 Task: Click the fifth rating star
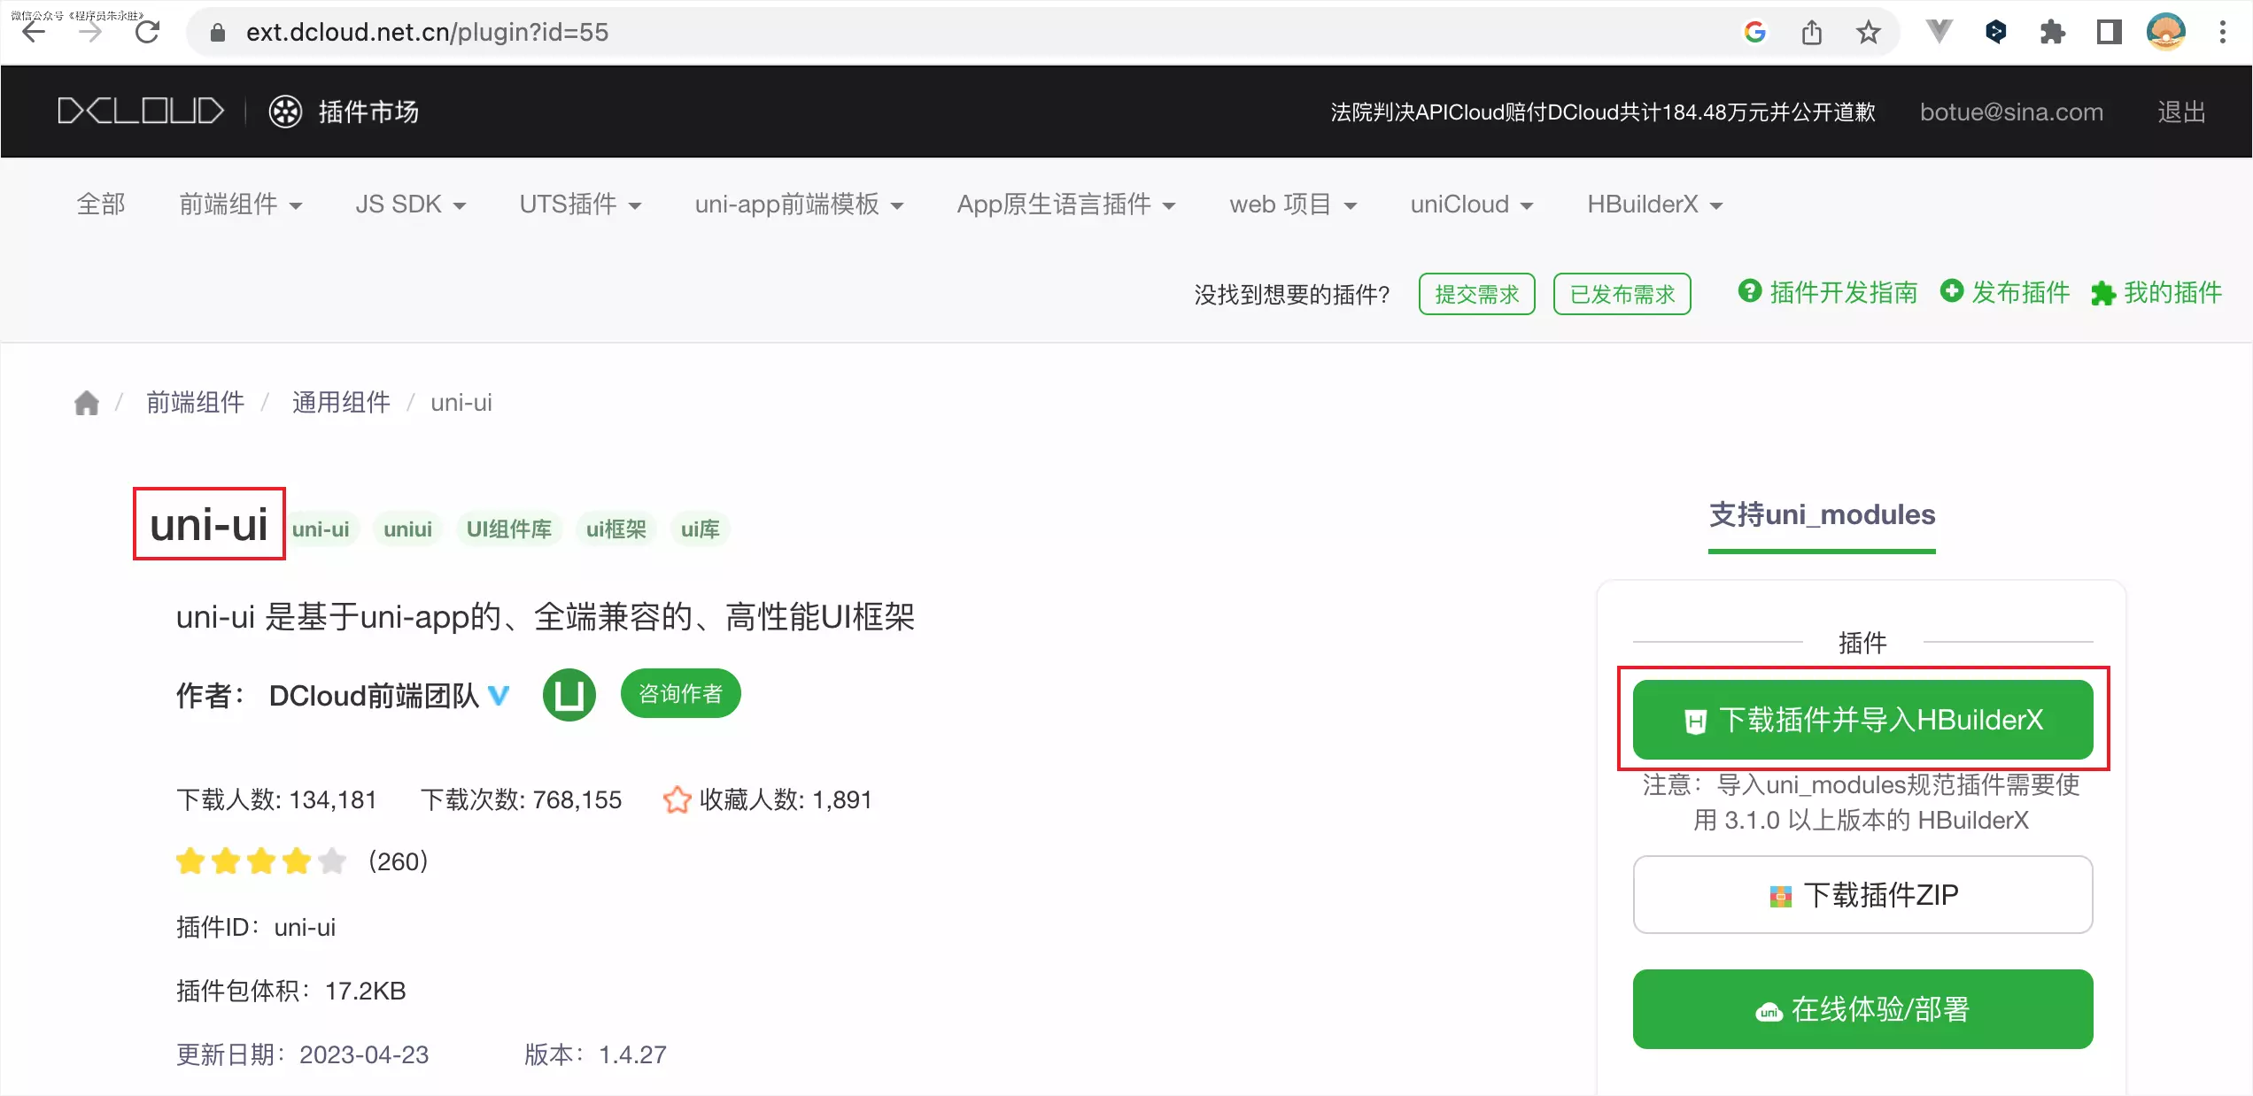click(x=329, y=860)
